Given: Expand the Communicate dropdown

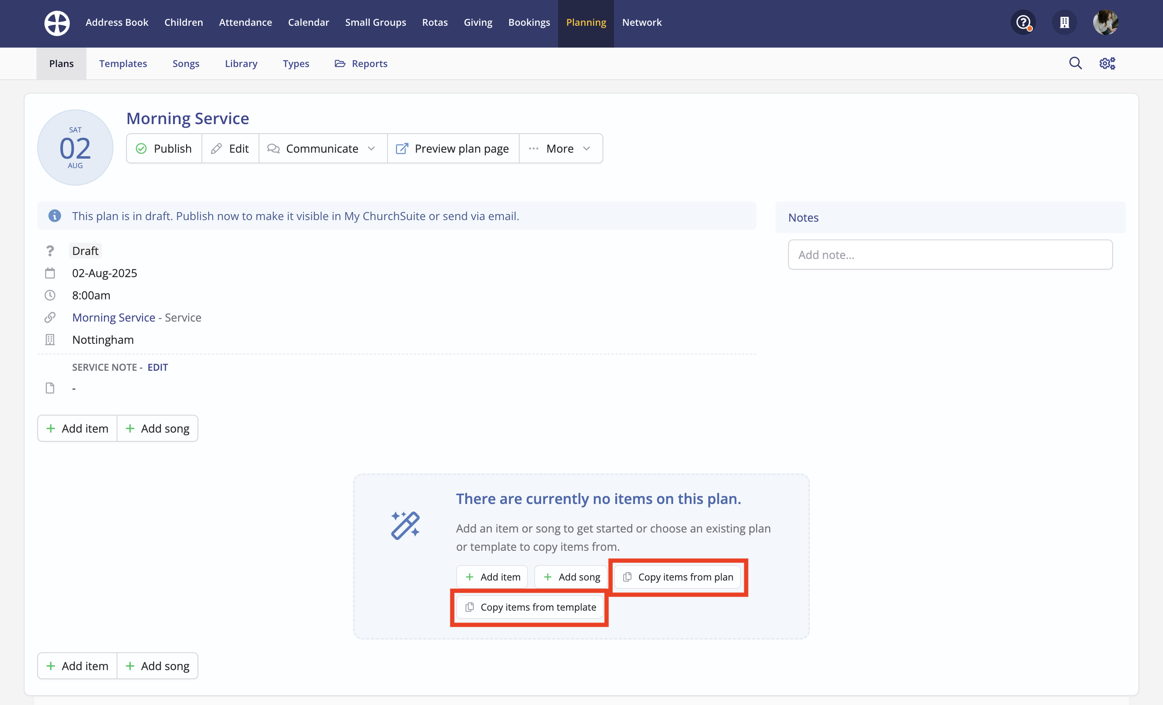Looking at the screenshot, I should click(323, 149).
